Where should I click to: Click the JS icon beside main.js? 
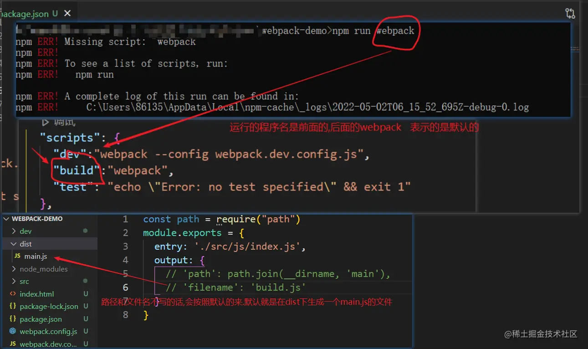[17, 257]
